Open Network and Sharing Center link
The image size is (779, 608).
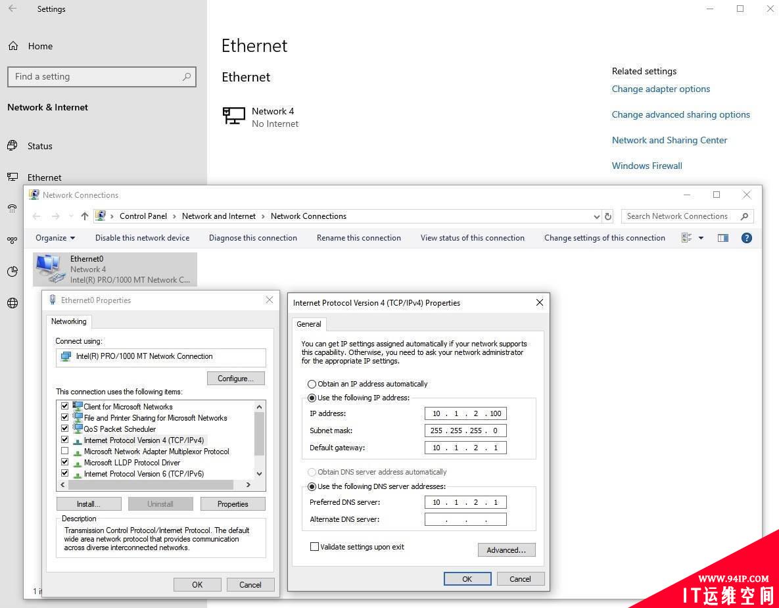tap(669, 140)
